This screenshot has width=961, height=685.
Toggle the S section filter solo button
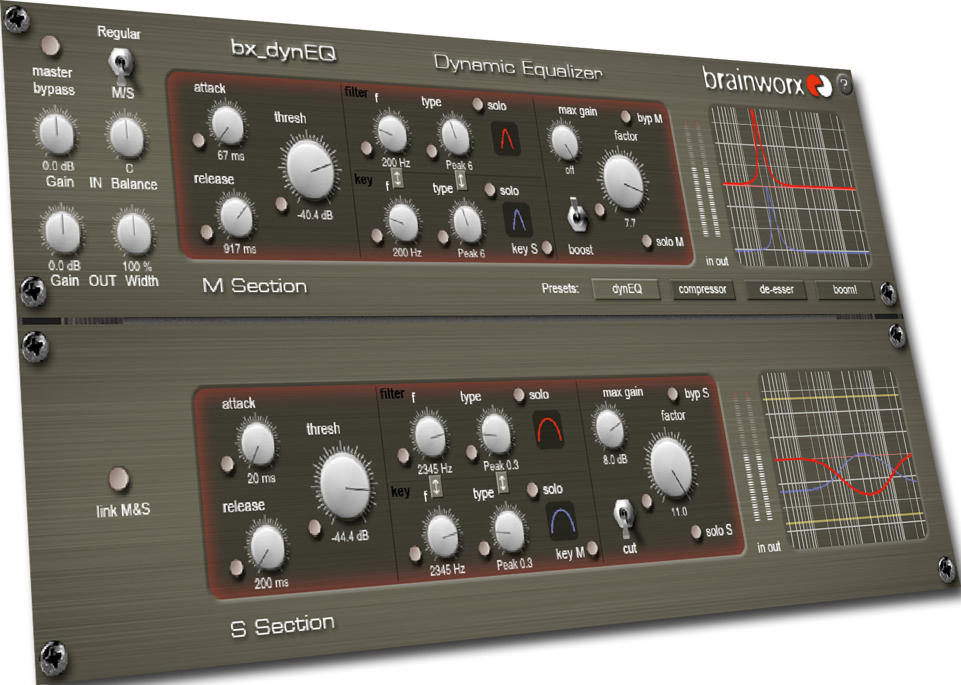519,394
